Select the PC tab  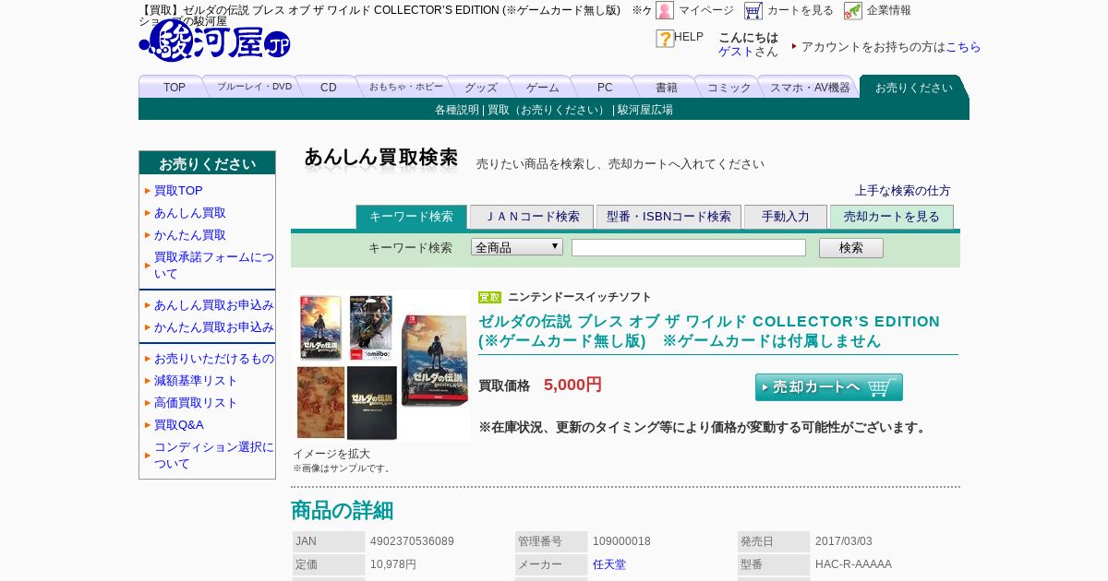(605, 87)
